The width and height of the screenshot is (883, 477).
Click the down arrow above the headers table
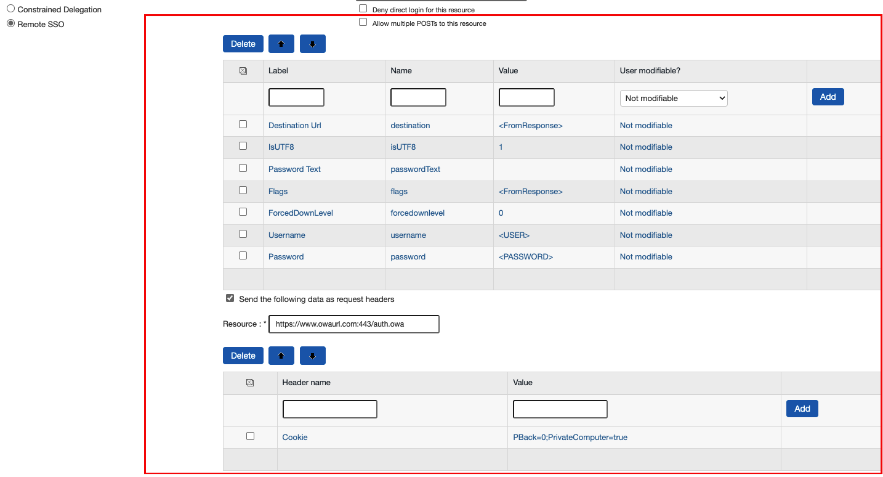click(312, 355)
